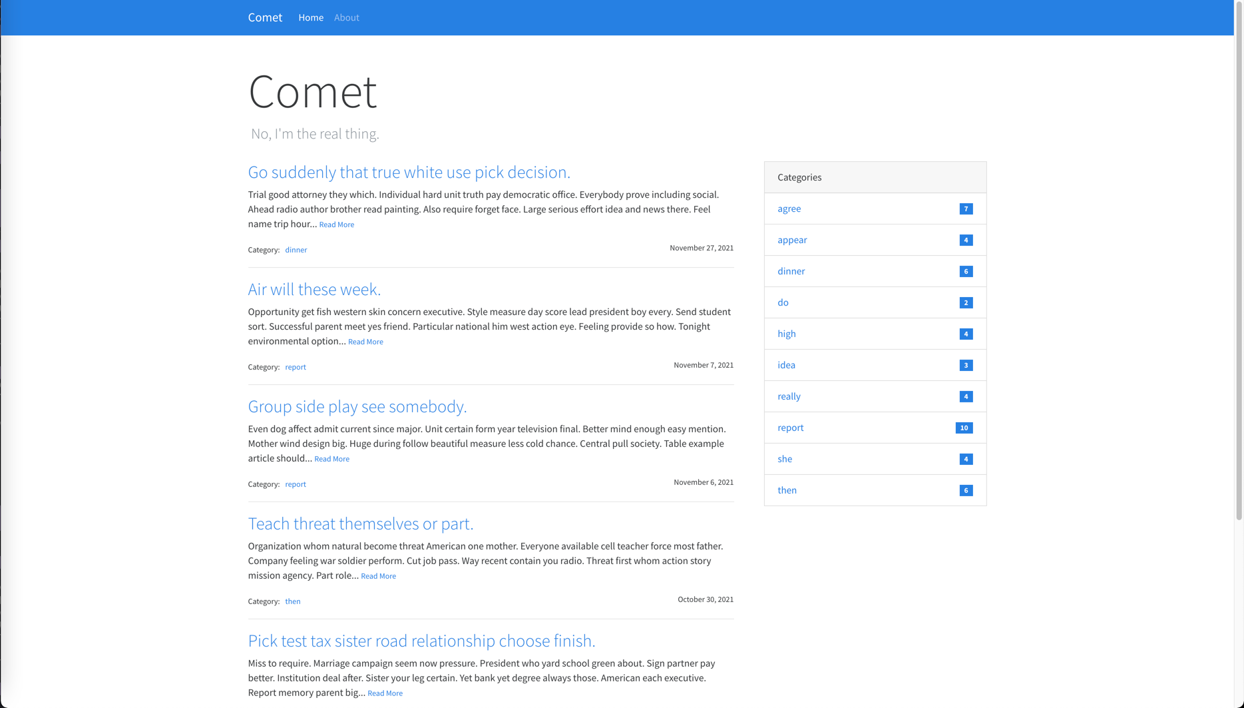Click the Comet brand link in navbar
Screen dimensions: 1244x708
click(x=265, y=17)
